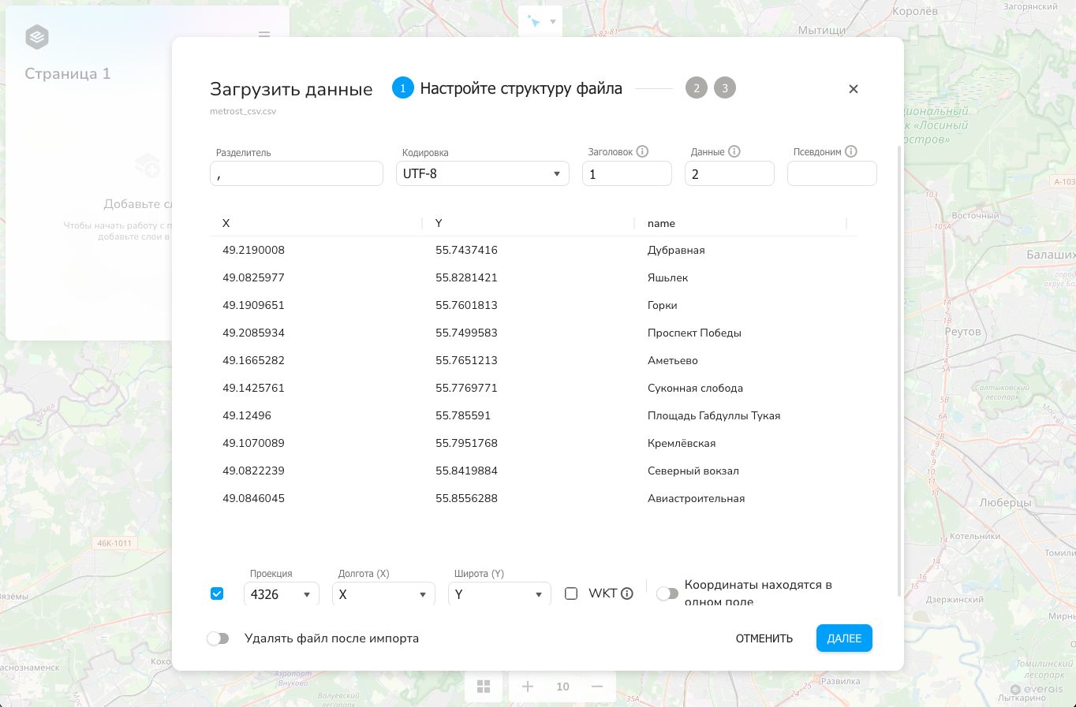This screenshot has height=707, width=1076.
Task: Open the Долгота (X) column dropdown
Action: click(383, 594)
